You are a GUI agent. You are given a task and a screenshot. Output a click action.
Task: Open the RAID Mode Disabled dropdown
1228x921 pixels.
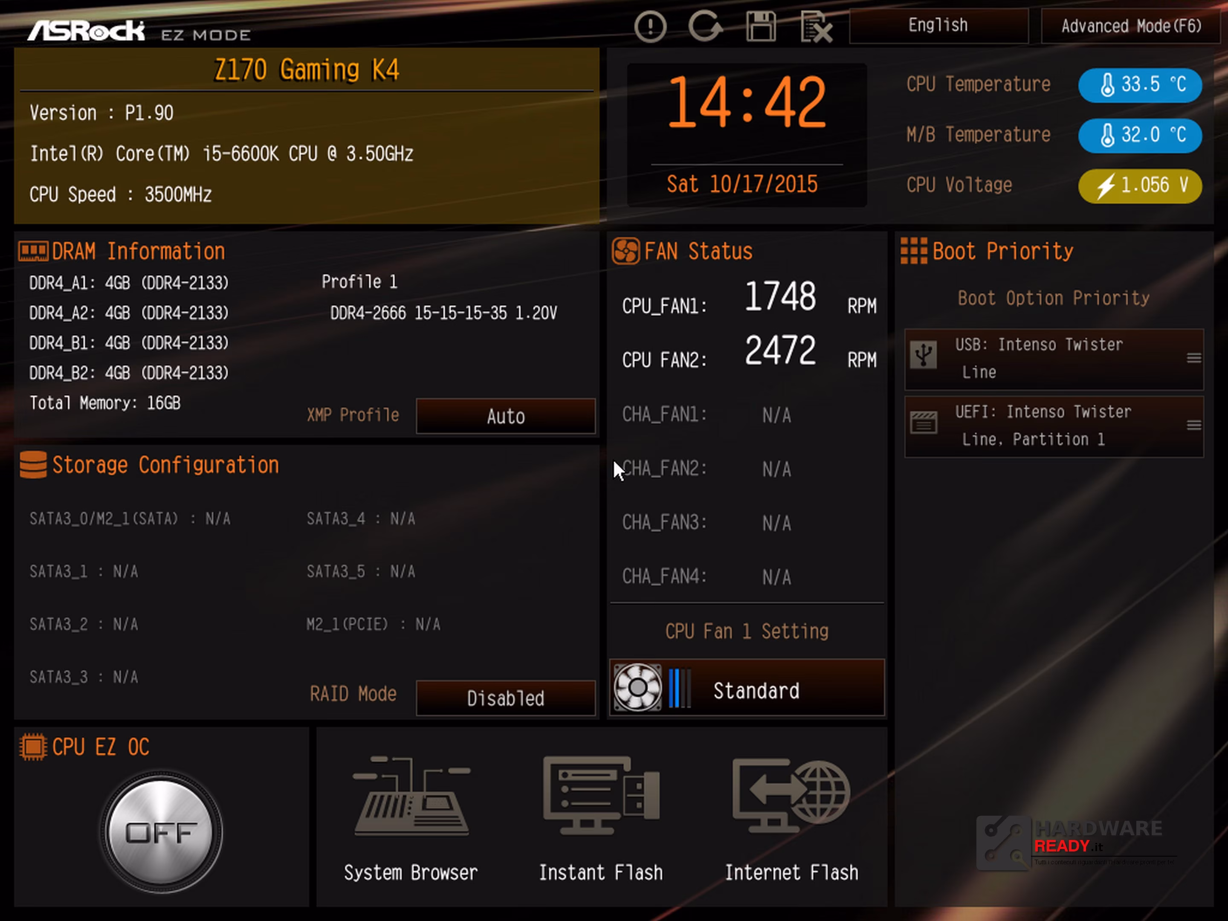click(506, 698)
